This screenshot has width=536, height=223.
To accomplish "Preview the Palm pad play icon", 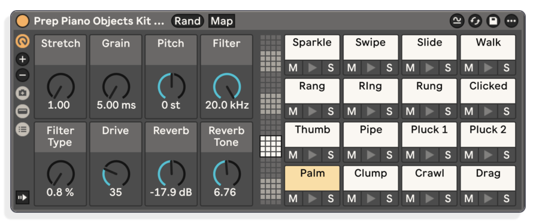I will coord(312,198).
